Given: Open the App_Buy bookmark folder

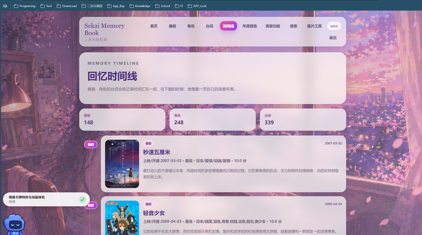Looking at the screenshot, I should coord(116,6).
